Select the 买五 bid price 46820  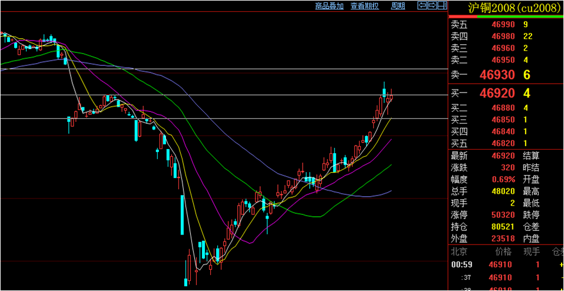click(503, 143)
